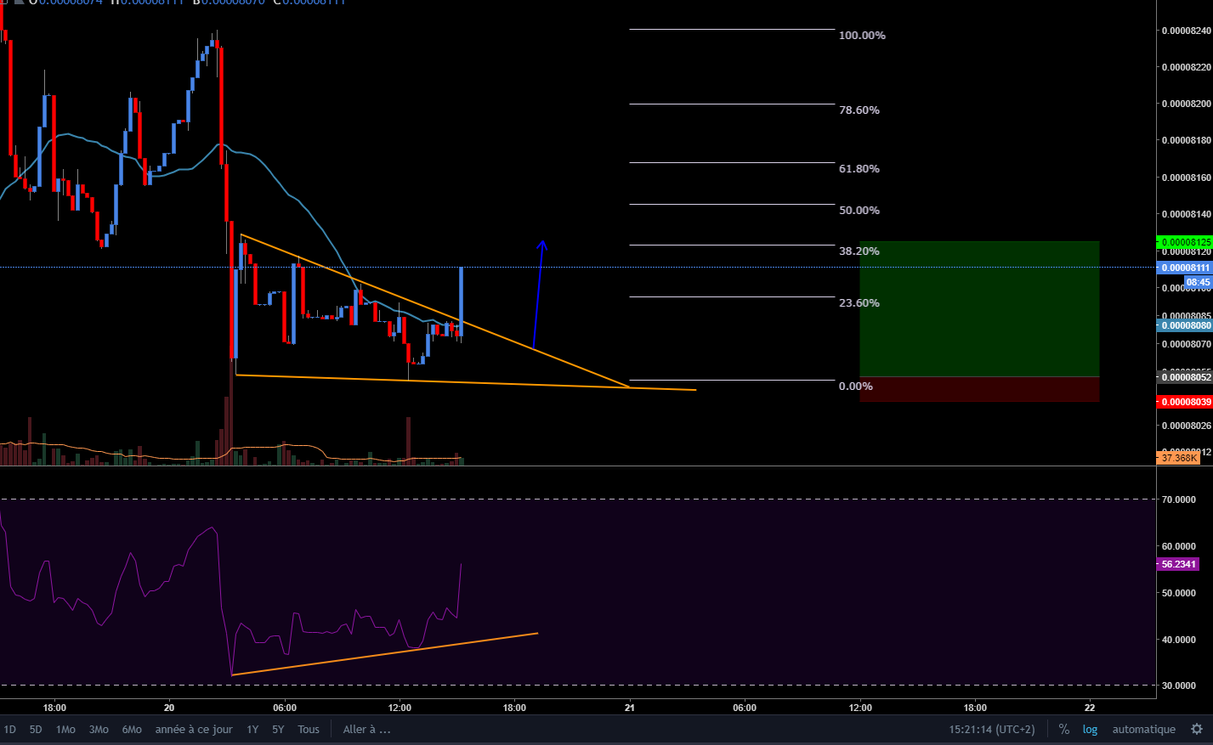This screenshot has width=1213, height=745.
Task: Click the 0.00008026 price axis label
Action: (1187, 426)
